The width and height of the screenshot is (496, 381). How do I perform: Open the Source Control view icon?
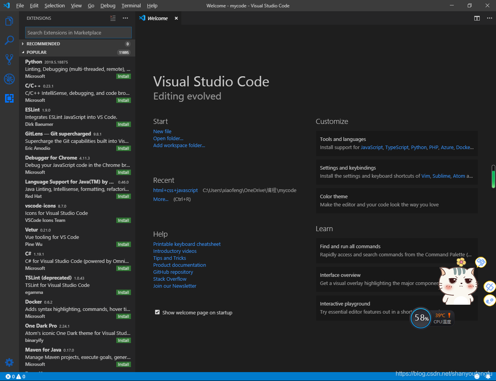[9, 59]
